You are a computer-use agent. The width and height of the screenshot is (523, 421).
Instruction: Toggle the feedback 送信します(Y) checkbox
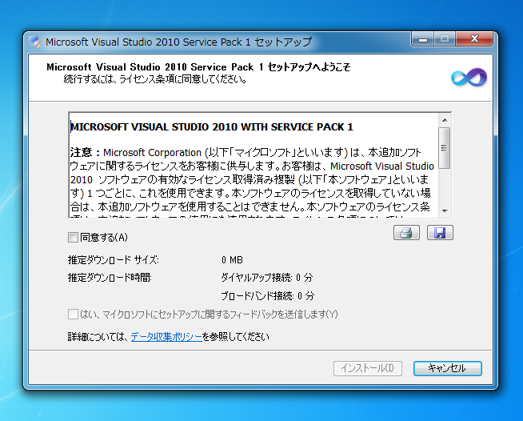tap(73, 315)
